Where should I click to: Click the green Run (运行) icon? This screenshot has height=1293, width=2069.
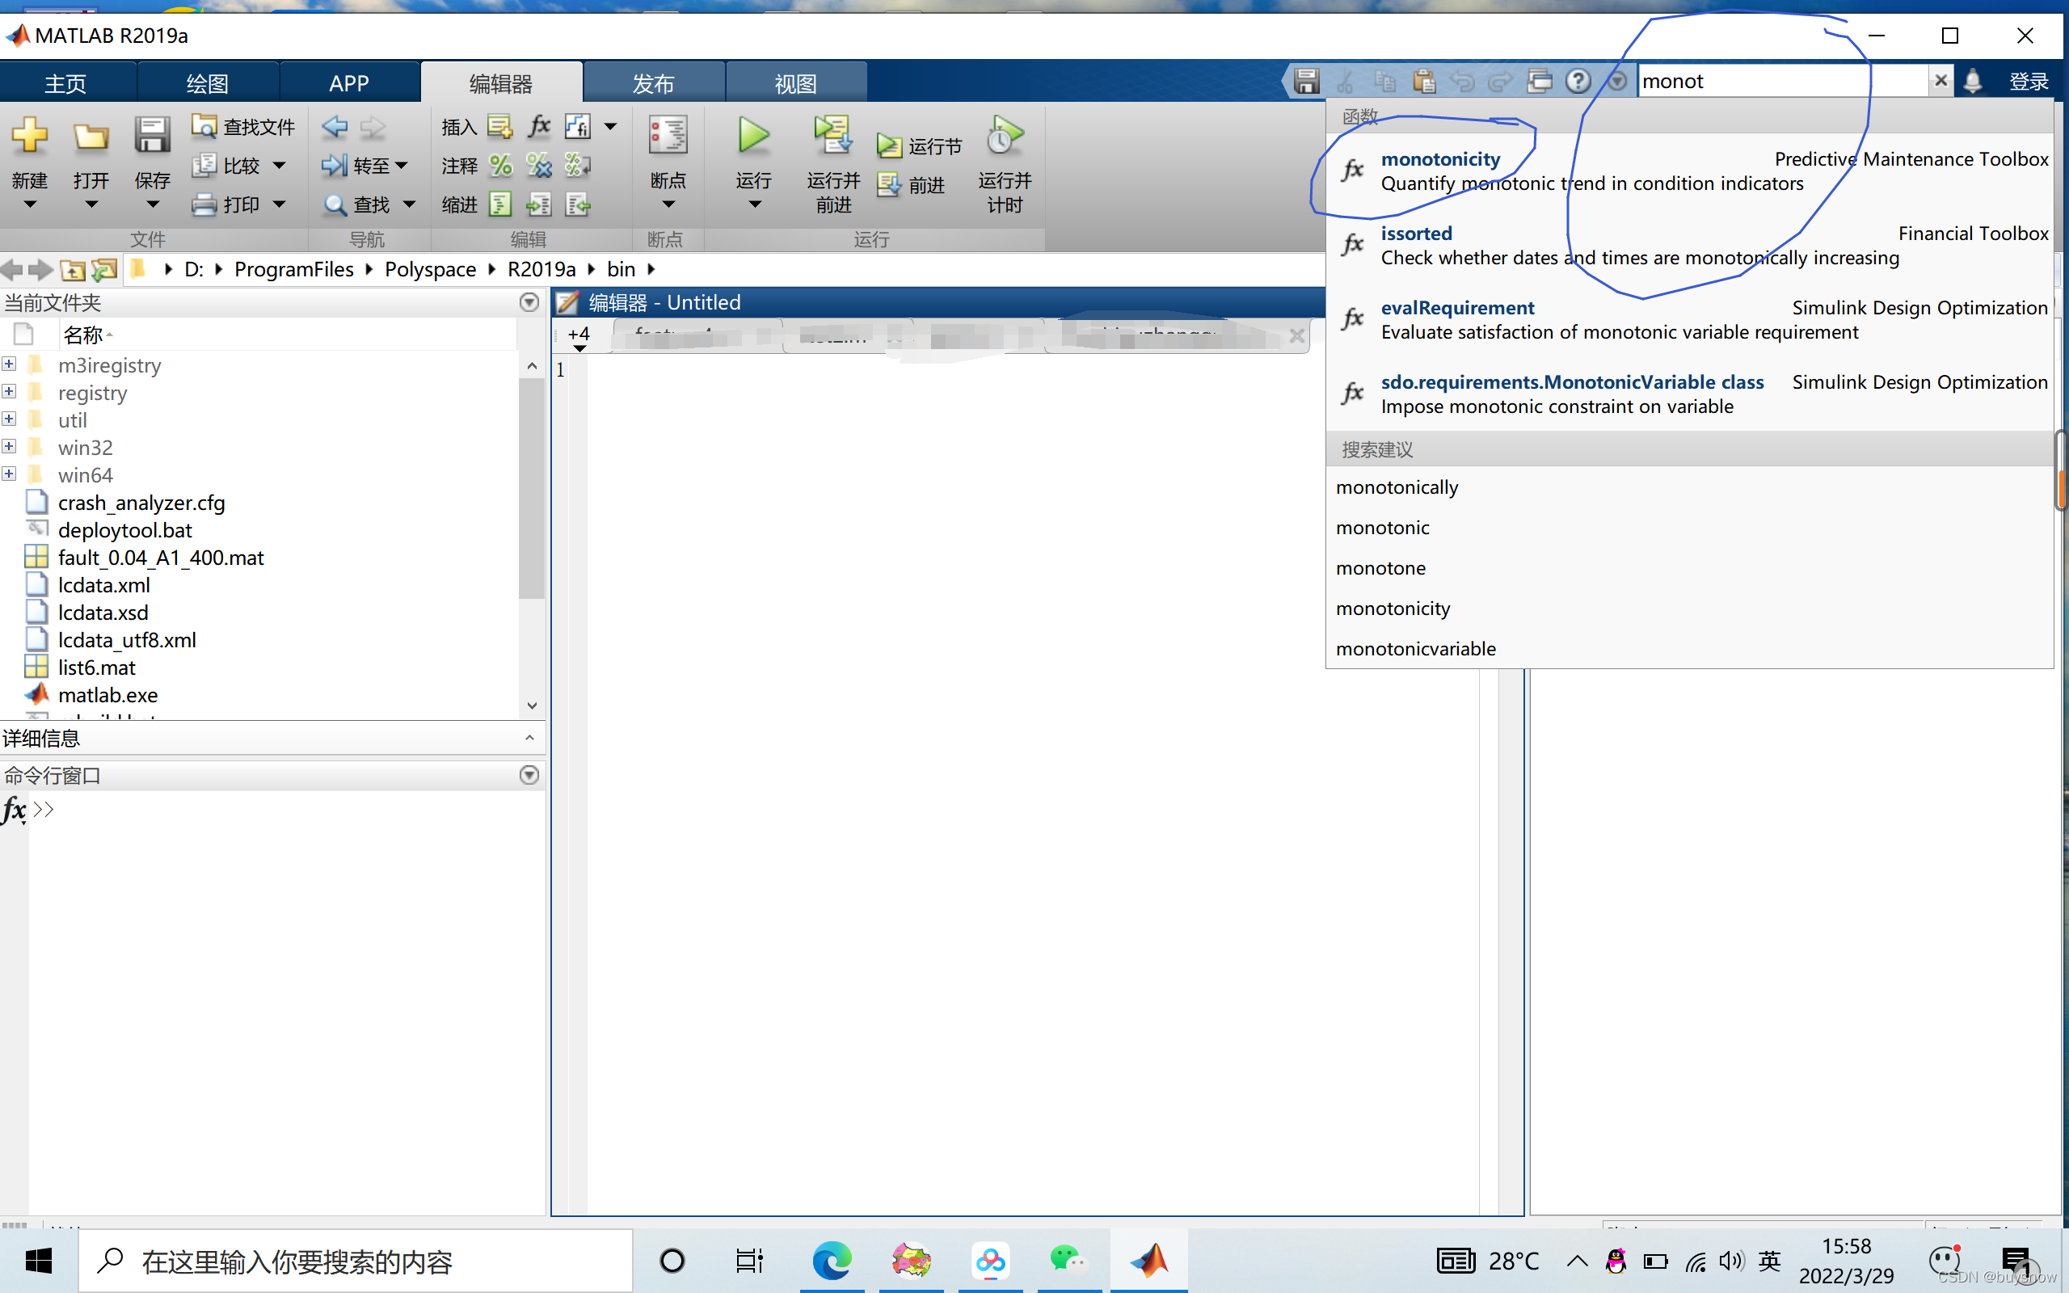point(753,135)
